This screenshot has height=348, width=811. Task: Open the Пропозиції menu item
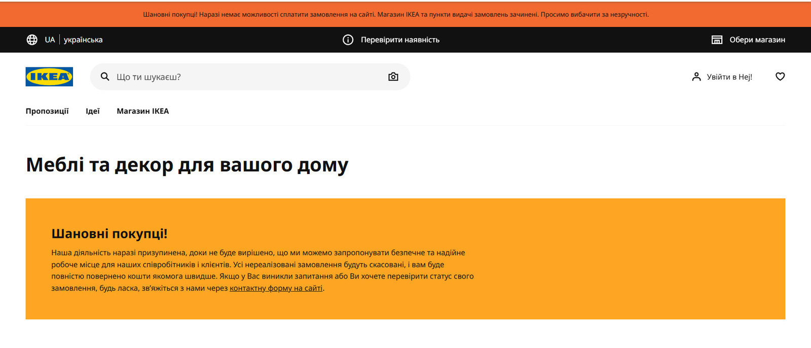click(x=47, y=111)
